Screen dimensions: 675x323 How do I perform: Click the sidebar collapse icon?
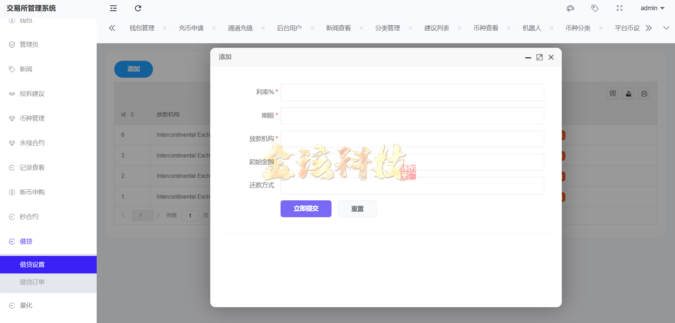(x=113, y=8)
